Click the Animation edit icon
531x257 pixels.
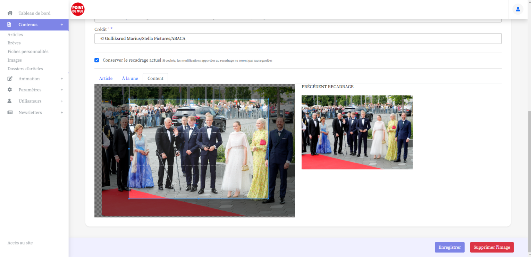pos(10,79)
